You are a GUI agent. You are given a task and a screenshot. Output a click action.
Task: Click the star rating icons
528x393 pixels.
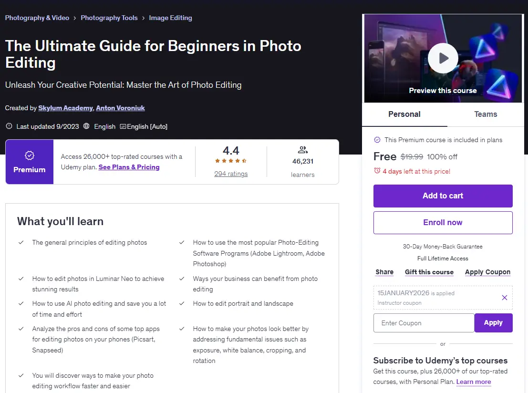click(231, 161)
